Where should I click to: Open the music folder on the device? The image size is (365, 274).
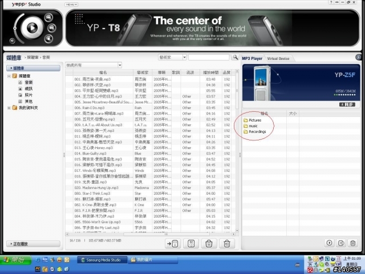(250, 126)
